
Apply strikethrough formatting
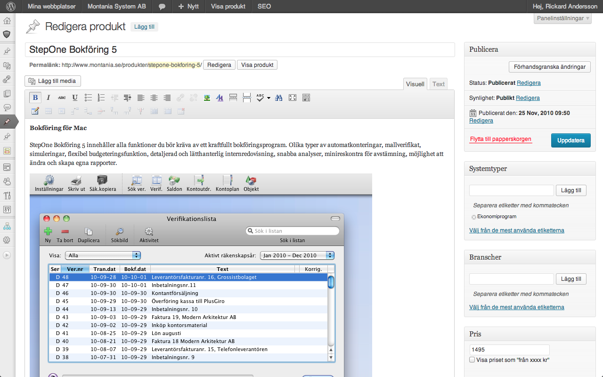[x=62, y=98]
